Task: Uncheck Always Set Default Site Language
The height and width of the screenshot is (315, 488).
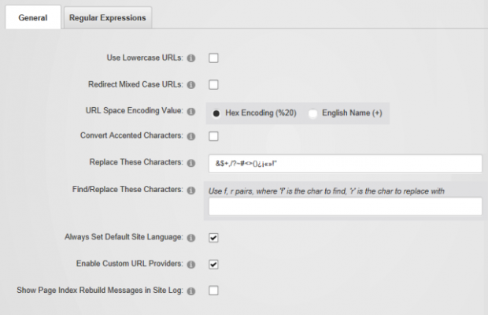Action: pyautogui.click(x=213, y=237)
